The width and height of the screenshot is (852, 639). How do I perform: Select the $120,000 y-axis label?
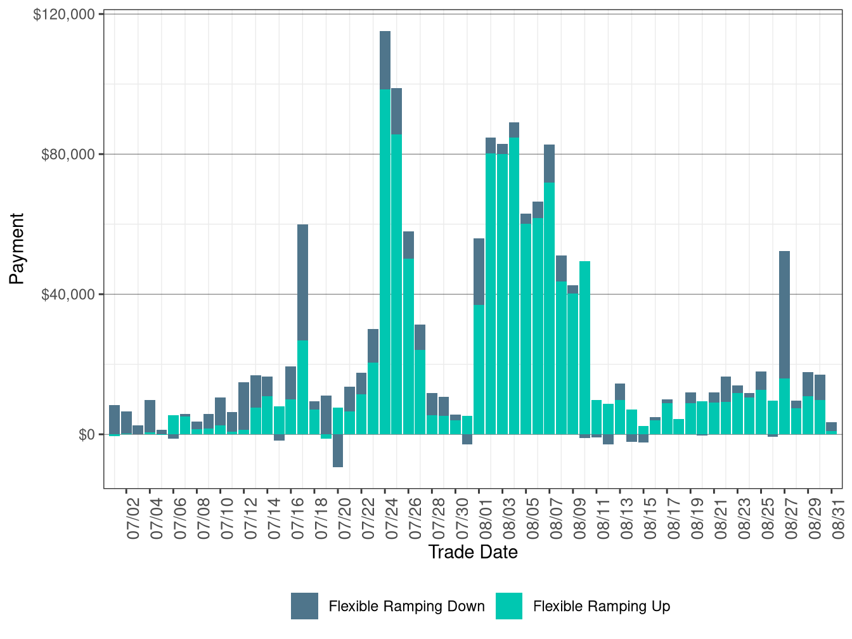[x=63, y=14]
